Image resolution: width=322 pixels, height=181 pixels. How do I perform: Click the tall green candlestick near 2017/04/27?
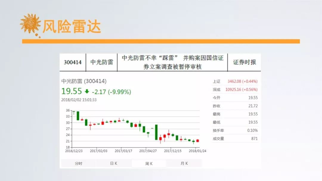(156, 132)
